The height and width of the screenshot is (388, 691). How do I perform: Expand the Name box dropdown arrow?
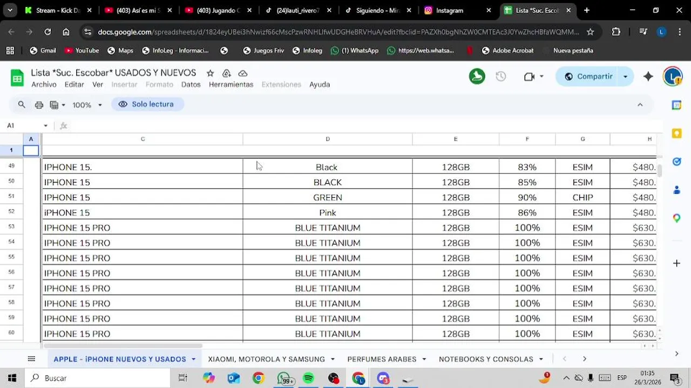pyautogui.click(x=45, y=126)
